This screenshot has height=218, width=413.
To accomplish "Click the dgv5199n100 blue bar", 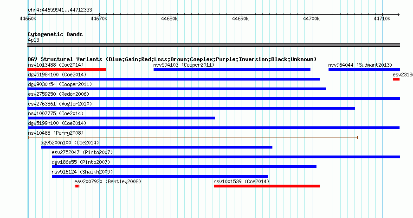I will 213,128.
